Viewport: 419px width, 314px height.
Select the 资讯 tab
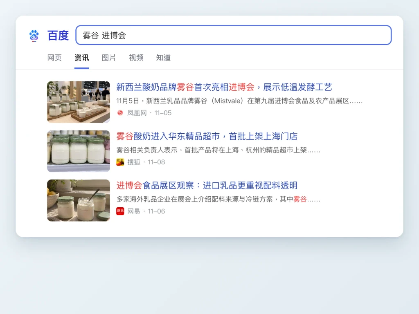(x=81, y=58)
